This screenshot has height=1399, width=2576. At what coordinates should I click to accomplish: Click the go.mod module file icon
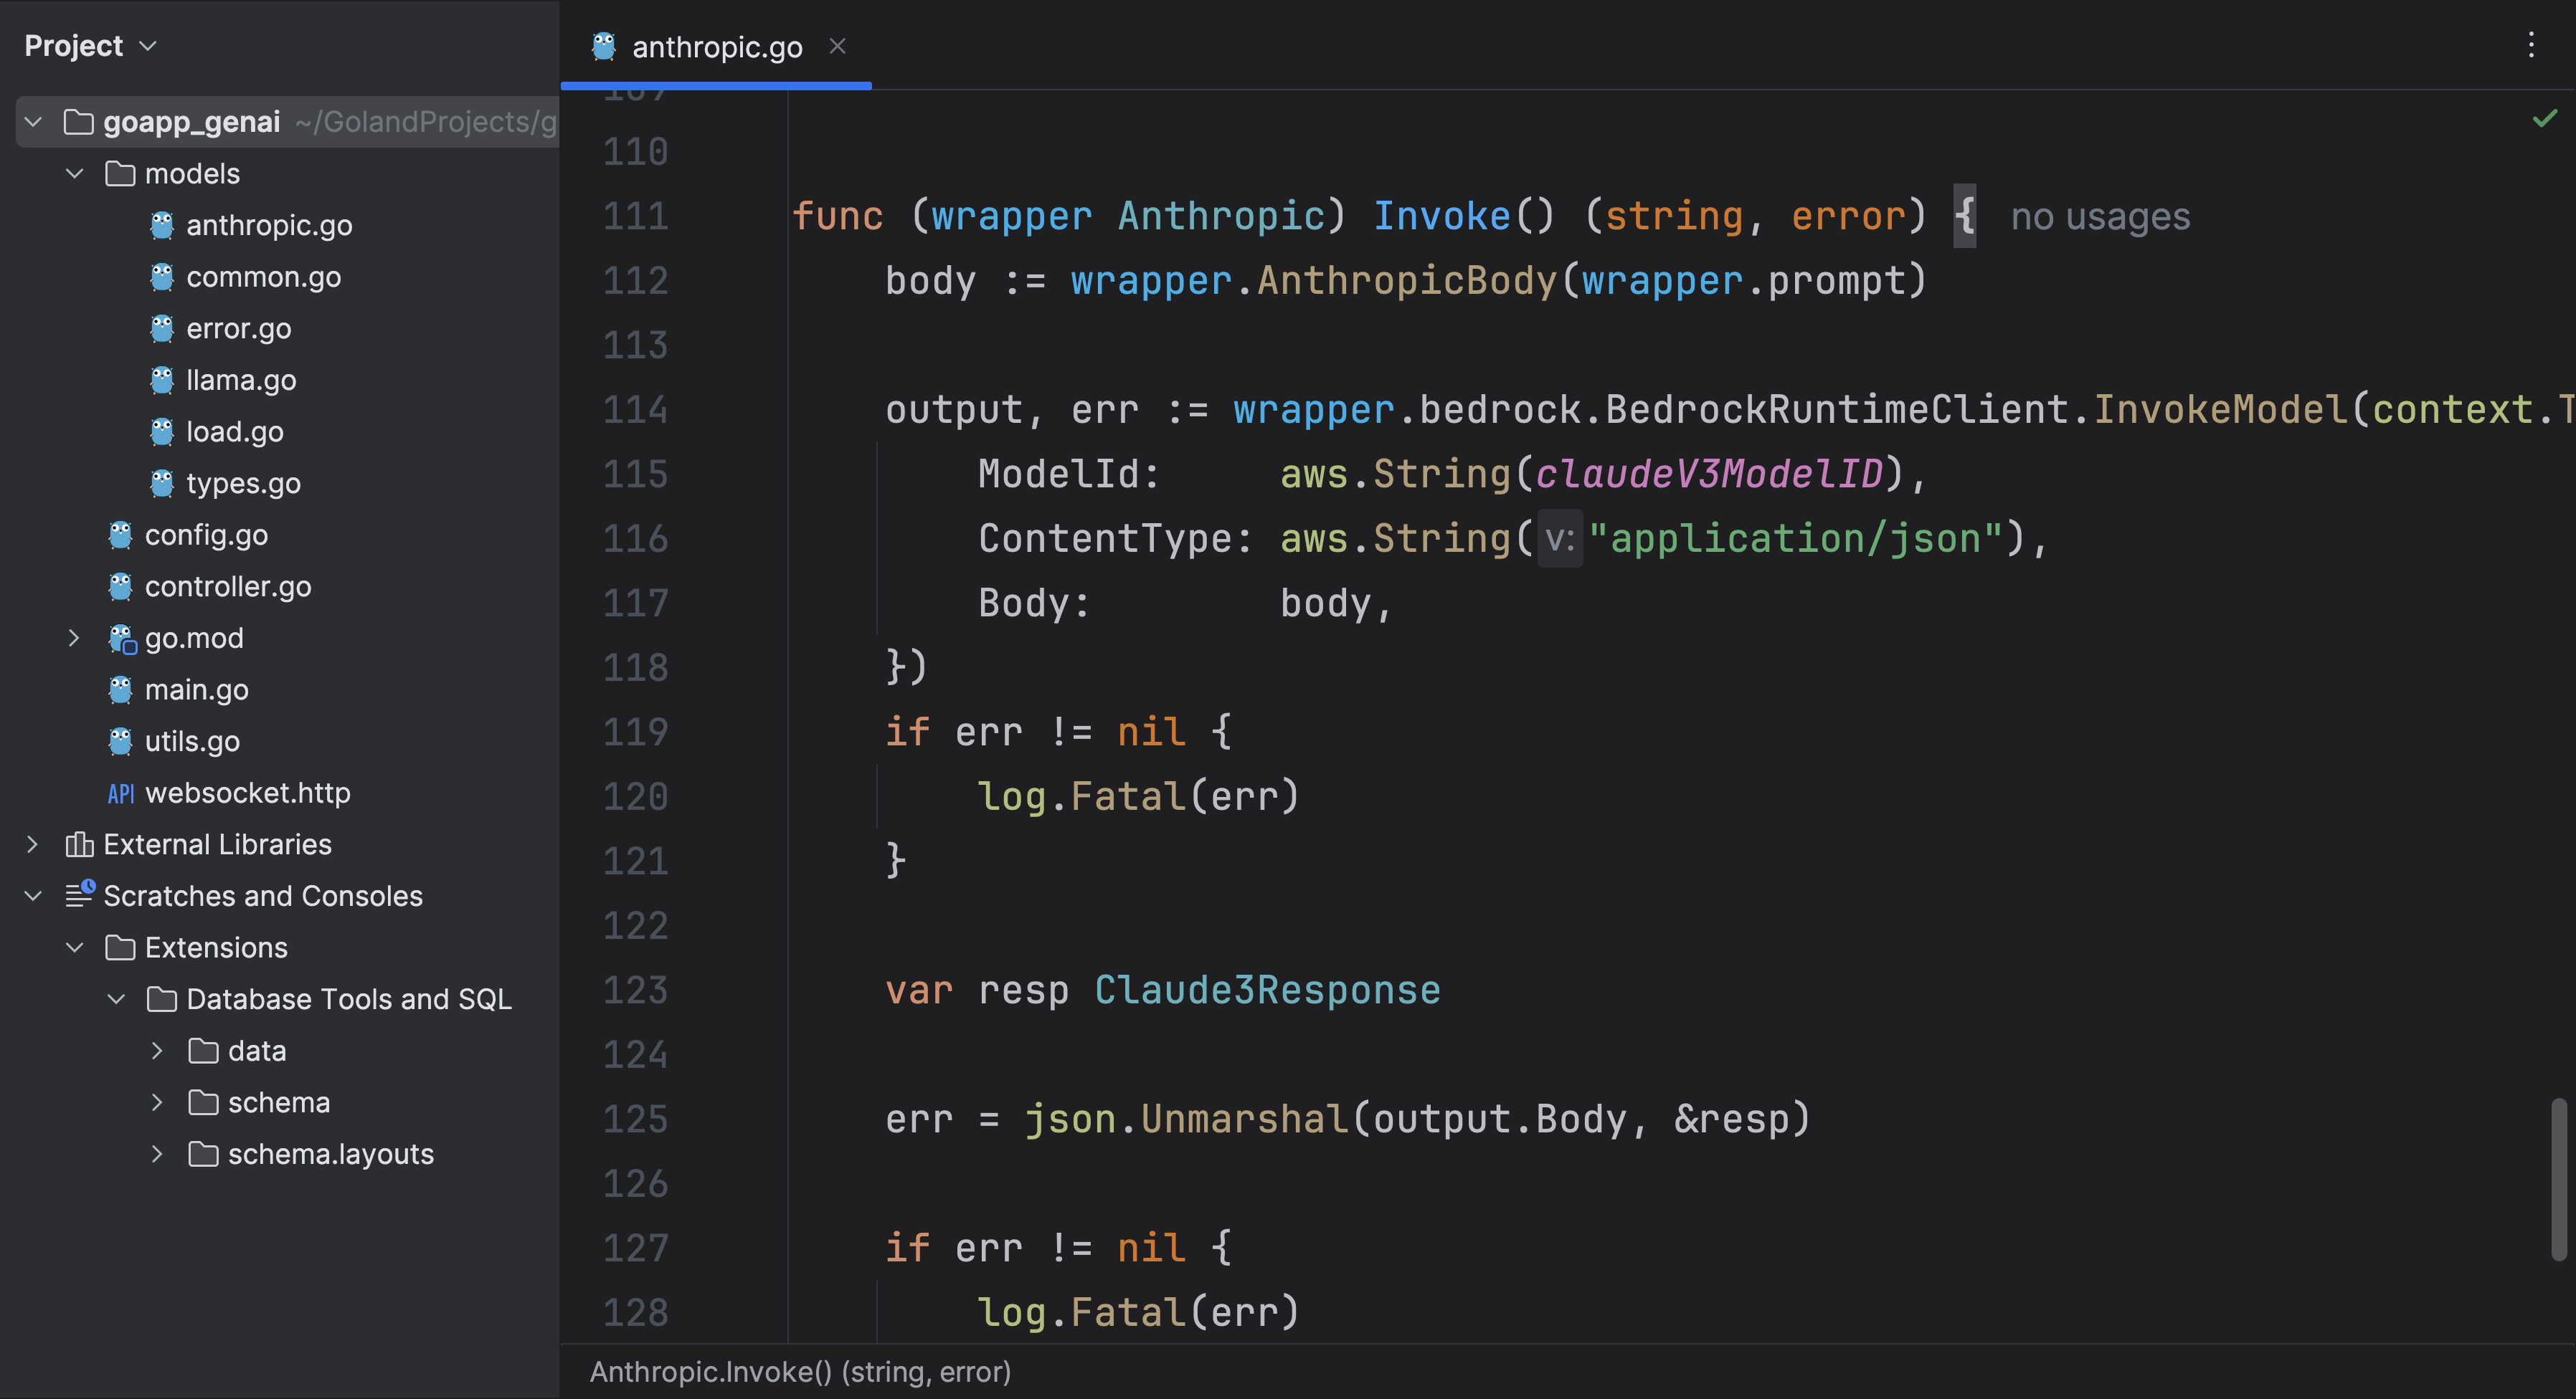click(x=121, y=639)
